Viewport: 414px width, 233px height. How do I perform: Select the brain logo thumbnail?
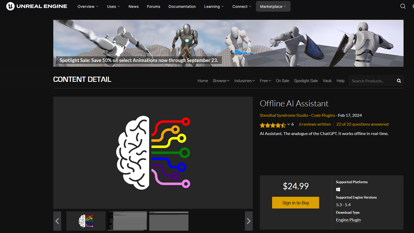(86, 221)
